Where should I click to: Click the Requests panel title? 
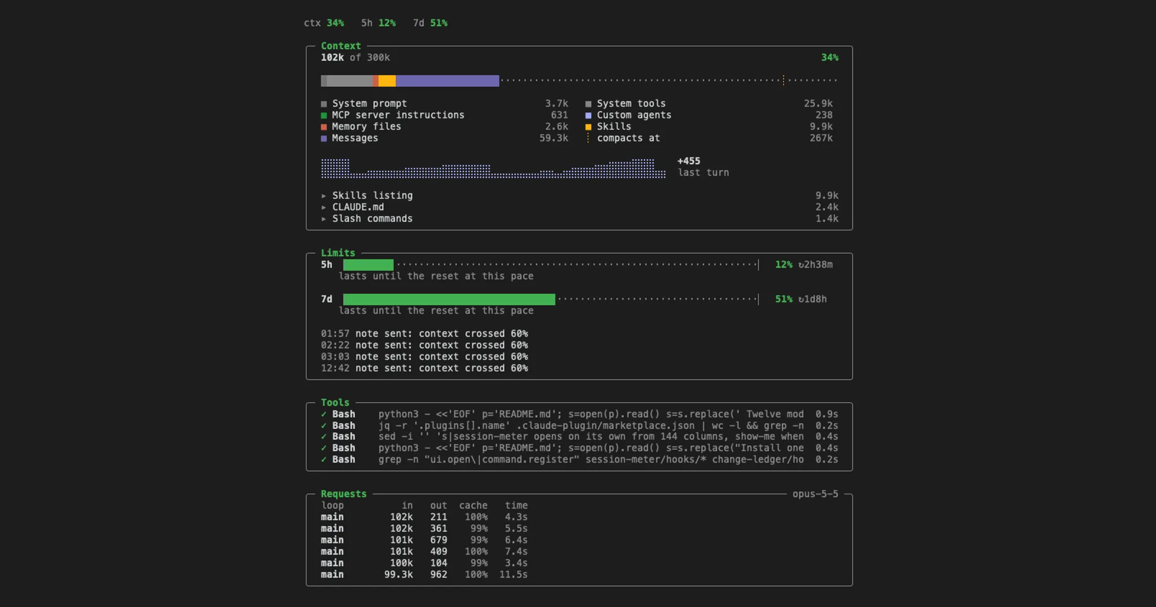point(344,494)
